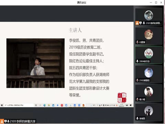Click the muted microphone icon beside 杨小毅

[x=137, y=99]
